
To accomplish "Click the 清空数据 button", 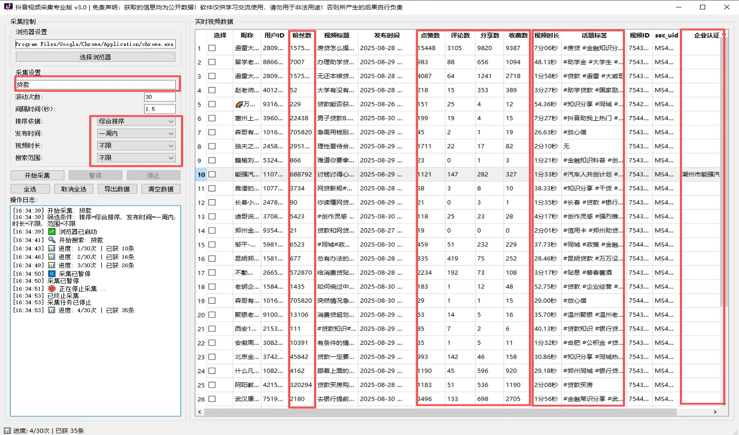I will pyautogui.click(x=160, y=189).
